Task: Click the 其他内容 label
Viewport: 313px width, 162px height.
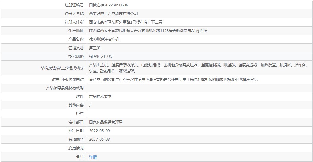Action: pyautogui.click(x=76, y=105)
